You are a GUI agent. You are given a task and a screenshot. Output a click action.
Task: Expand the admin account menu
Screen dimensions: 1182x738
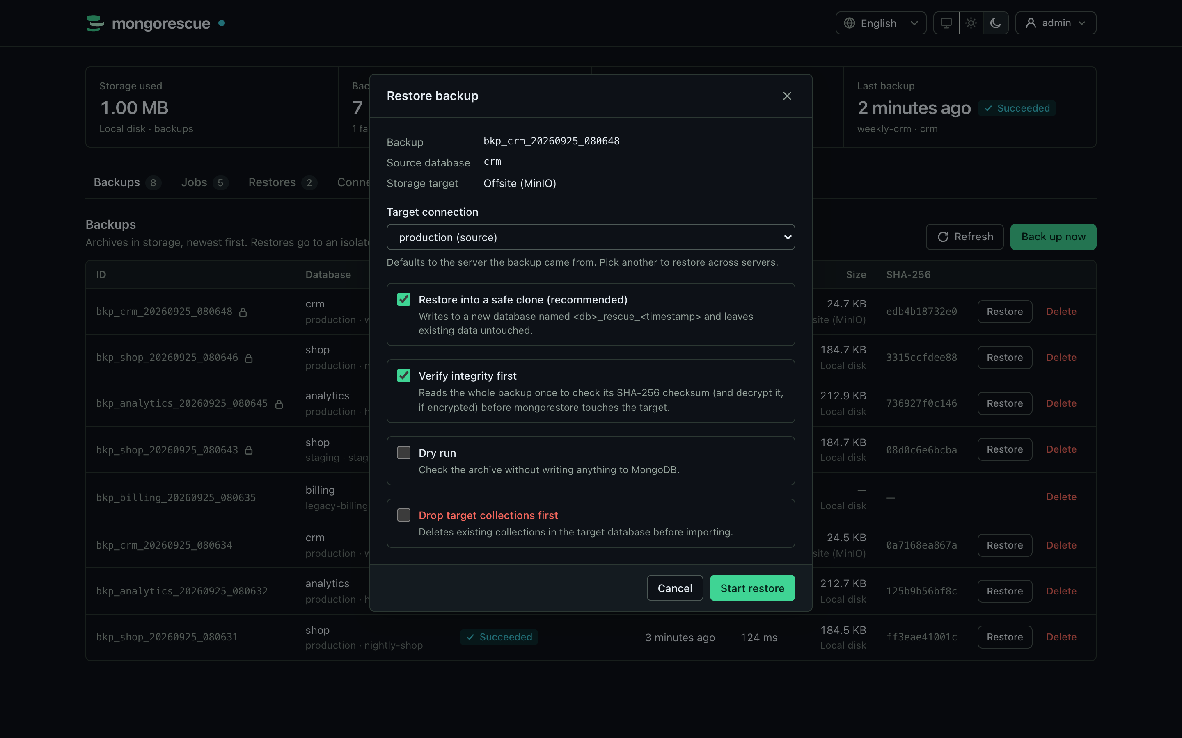(1056, 23)
